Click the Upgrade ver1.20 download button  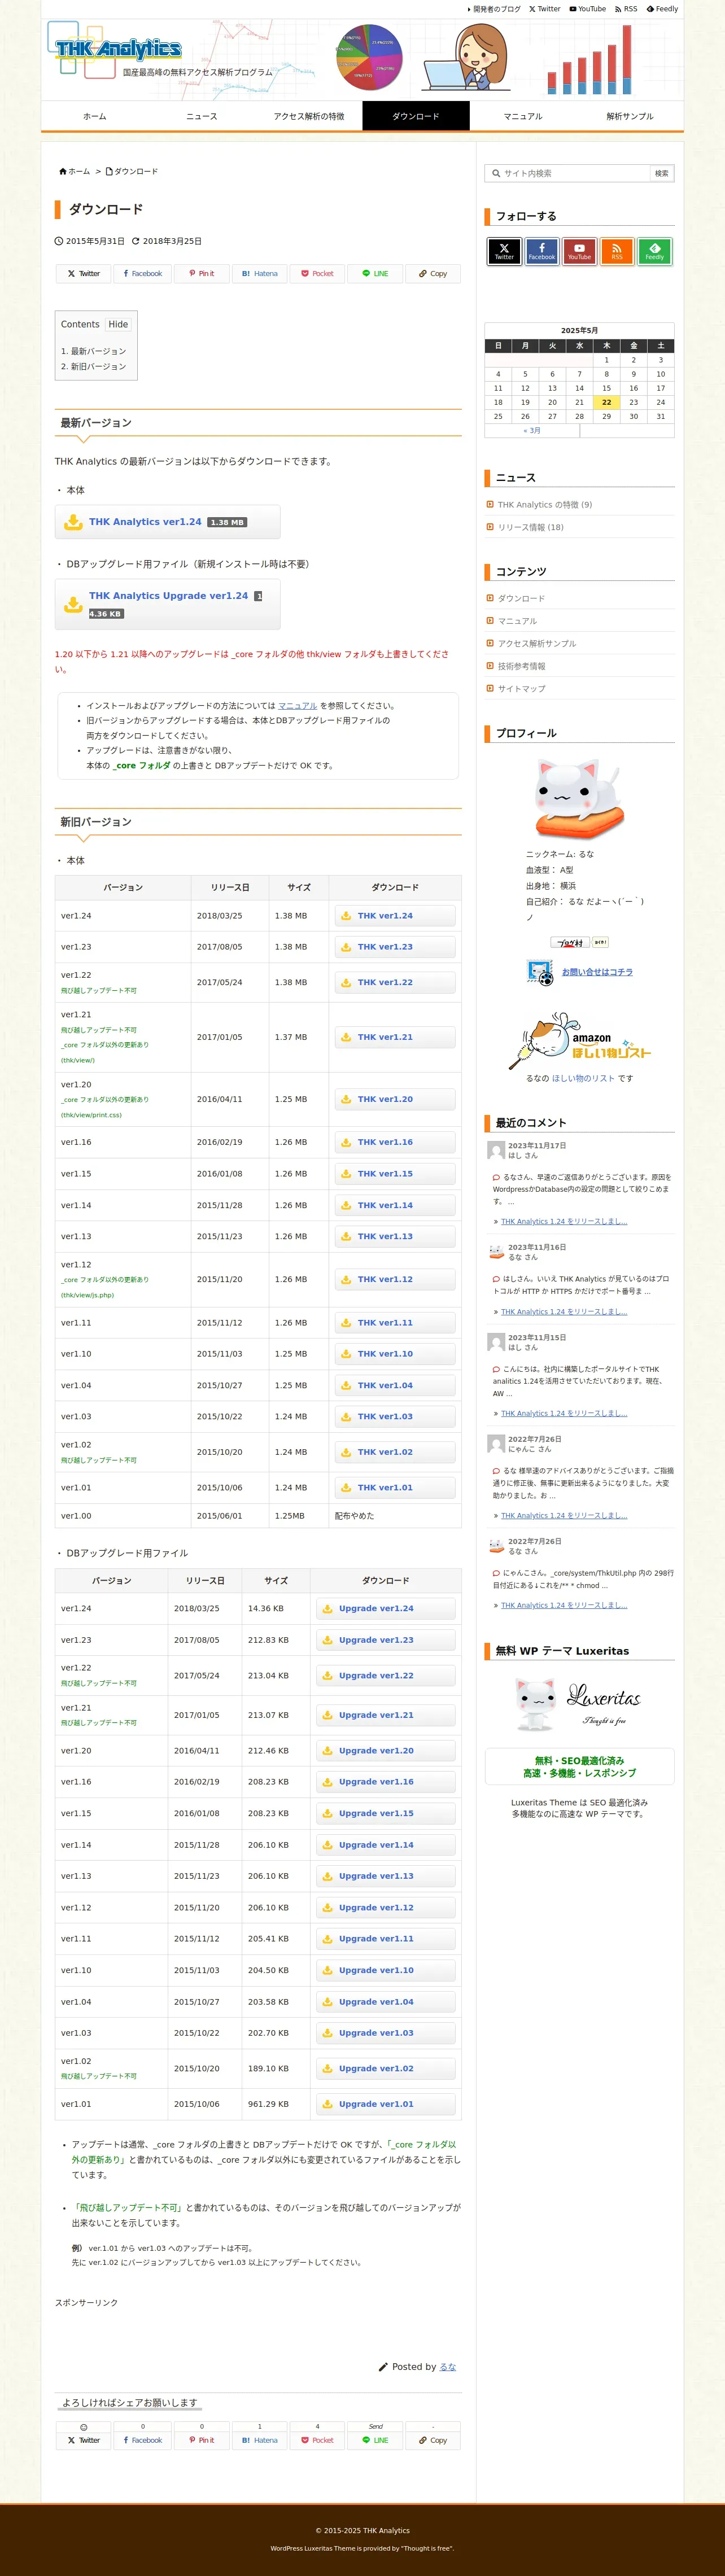click(x=385, y=1750)
